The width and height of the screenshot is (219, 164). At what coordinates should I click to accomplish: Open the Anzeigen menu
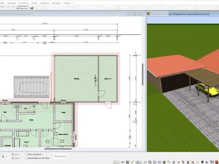(x=56, y=3)
